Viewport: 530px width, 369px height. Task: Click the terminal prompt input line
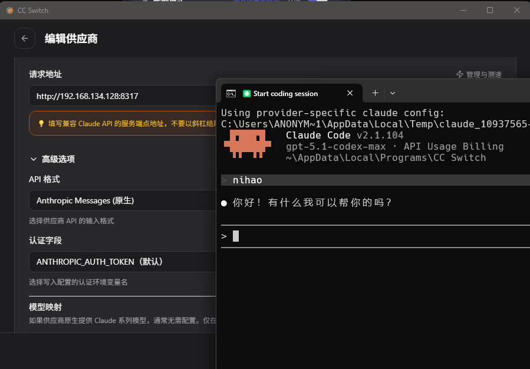tap(375, 236)
